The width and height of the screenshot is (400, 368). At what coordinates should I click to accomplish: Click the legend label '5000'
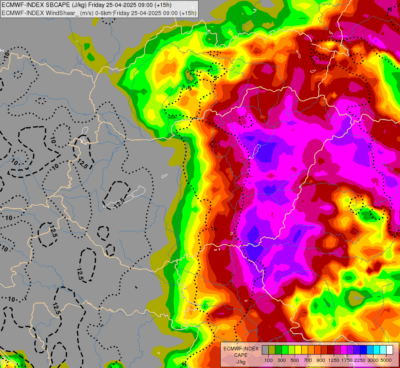pyautogui.click(x=386, y=360)
